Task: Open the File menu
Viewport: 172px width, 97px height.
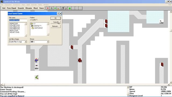Action: click(x=2, y=5)
